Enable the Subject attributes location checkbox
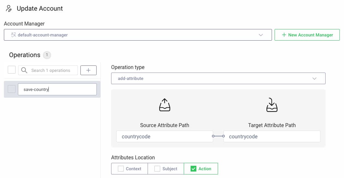The image size is (344, 178). tap(157, 169)
